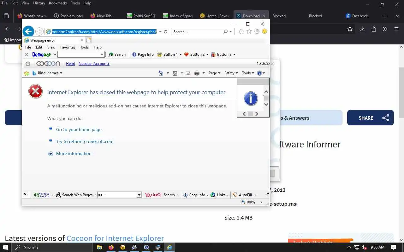Click the Button 2 heart icon
404x252 pixels.
186,54
